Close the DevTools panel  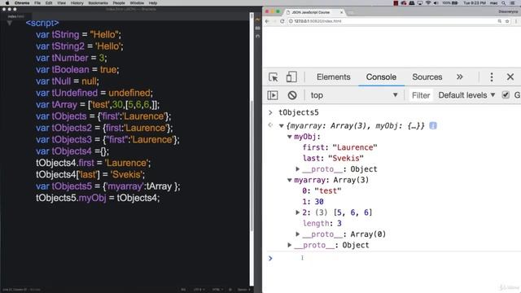[510, 77]
